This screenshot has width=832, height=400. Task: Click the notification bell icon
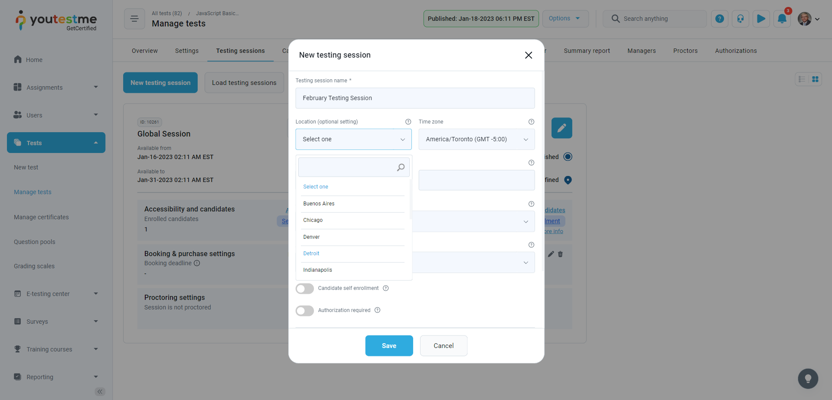(x=782, y=19)
